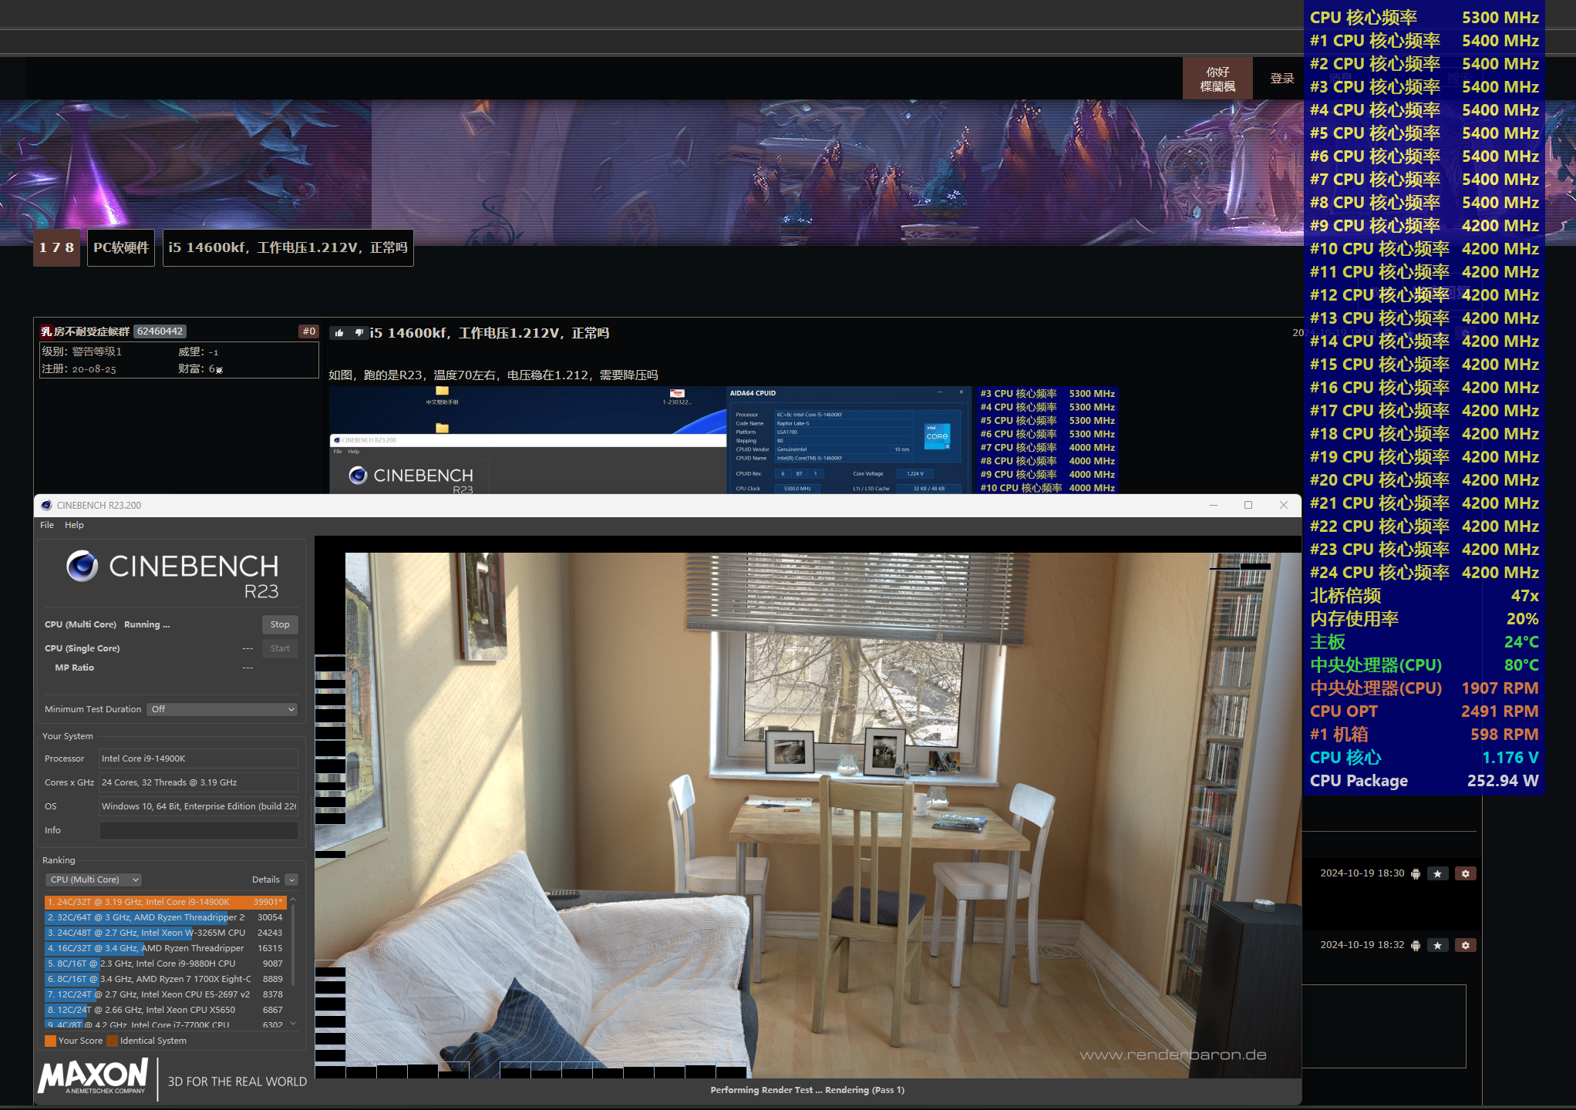Click the Android icon beside 18:32 timestamp
1576x1110 pixels.
[1416, 945]
